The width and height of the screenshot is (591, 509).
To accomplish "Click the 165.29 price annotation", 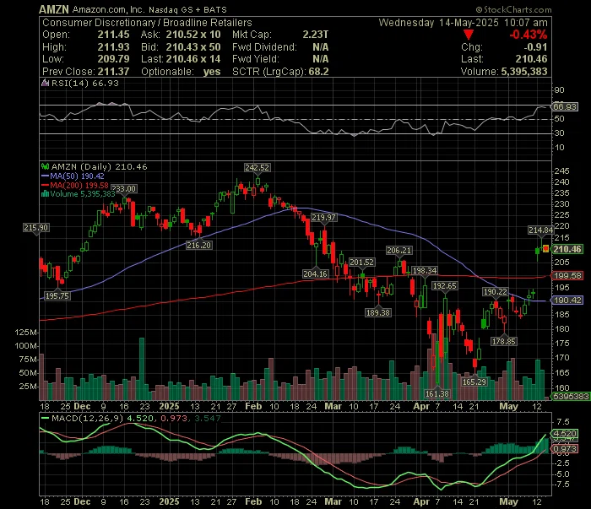I will [x=474, y=382].
